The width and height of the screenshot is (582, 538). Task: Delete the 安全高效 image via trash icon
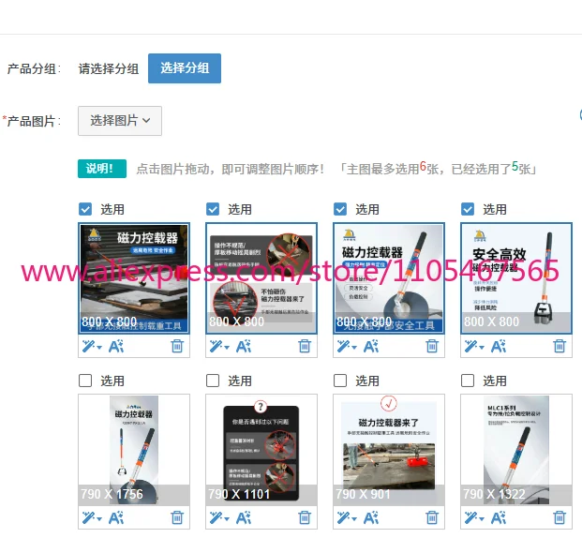tap(560, 346)
